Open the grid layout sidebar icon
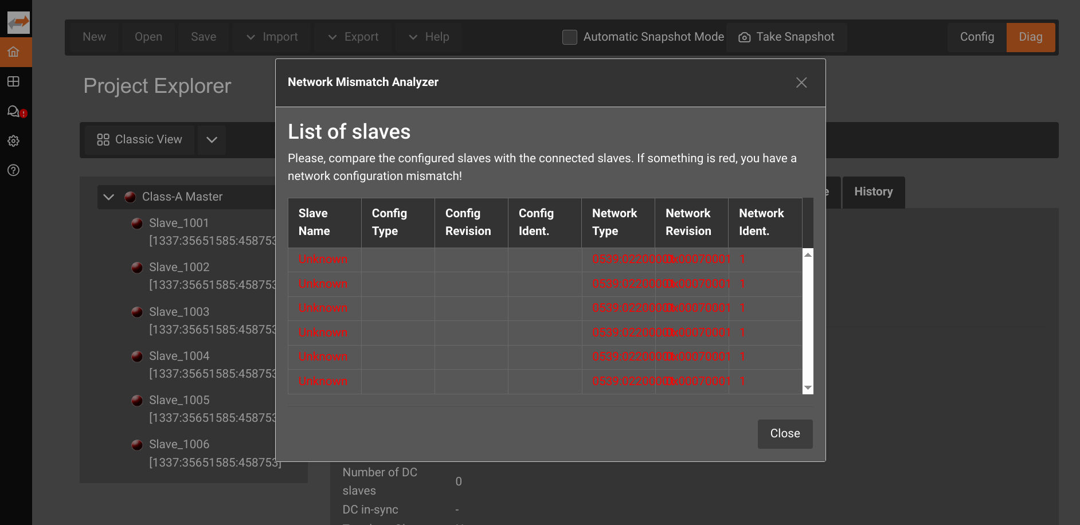 click(x=14, y=82)
